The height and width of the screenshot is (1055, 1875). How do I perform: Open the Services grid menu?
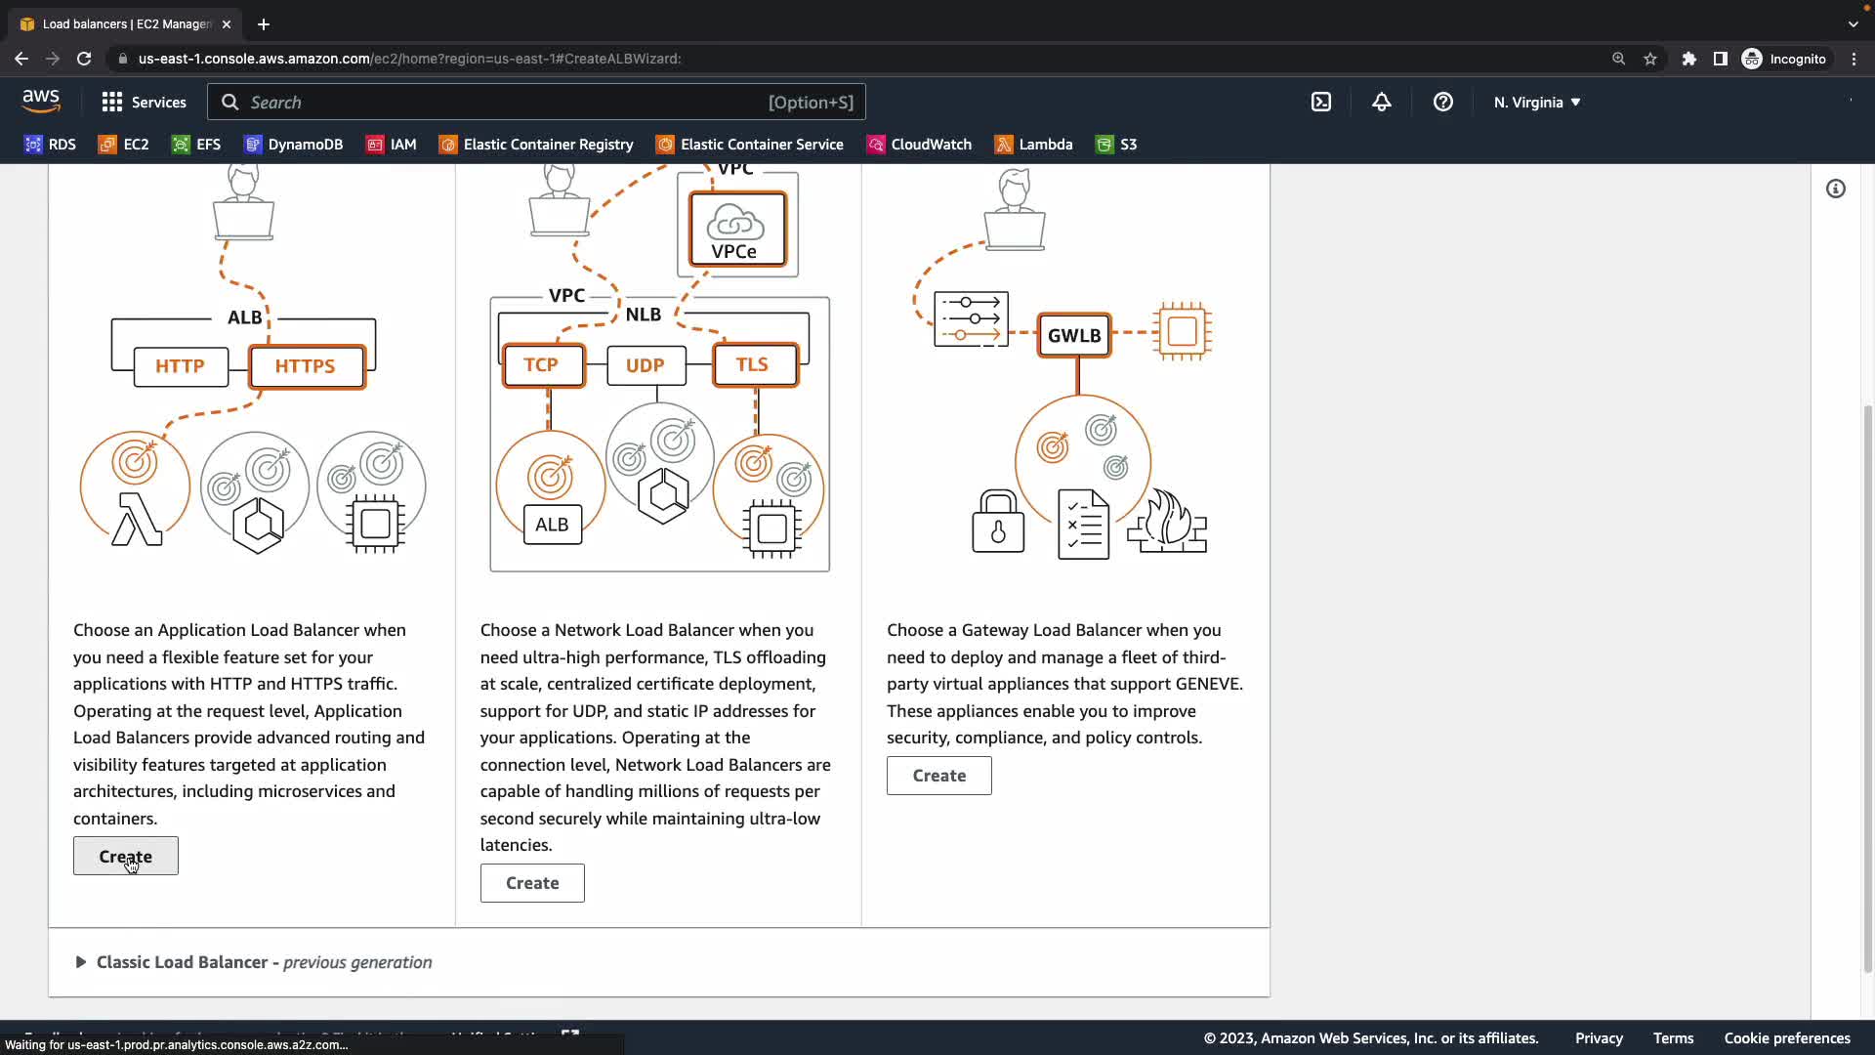(x=144, y=102)
